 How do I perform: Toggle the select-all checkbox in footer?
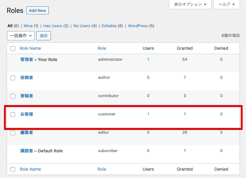[13, 169]
